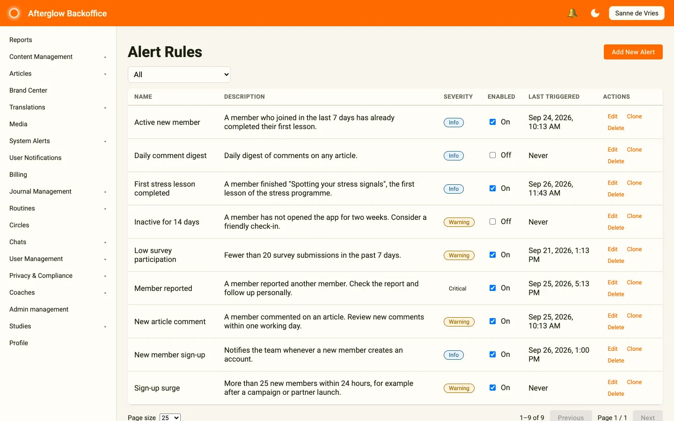
Task: Uncheck First stress lesson completed enabled box
Action: click(x=492, y=189)
